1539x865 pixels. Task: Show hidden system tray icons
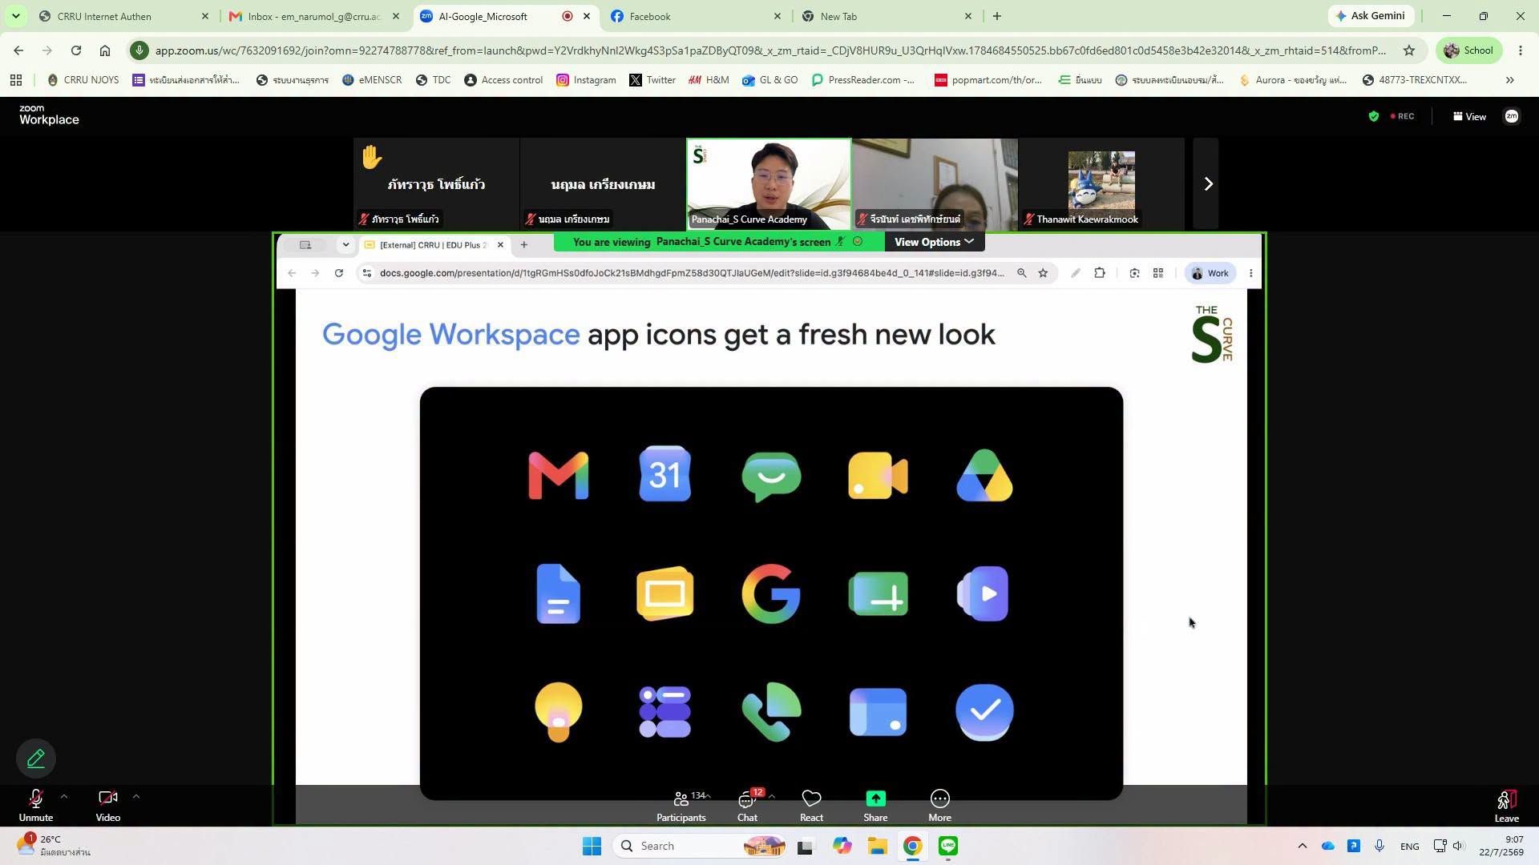tap(1302, 846)
